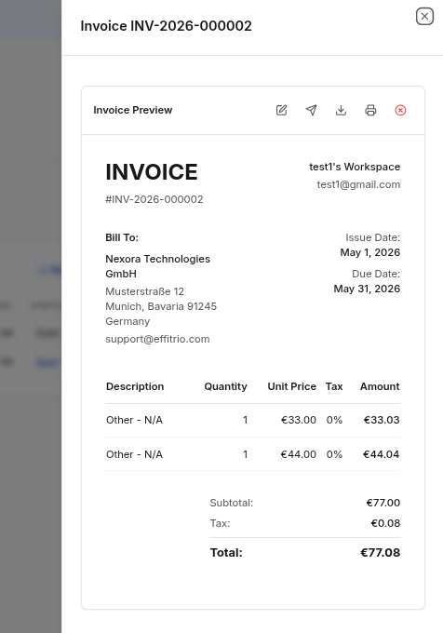443x633 pixels.
Task: Click the 0% tax in the €44.00 row
Action: 334,454
